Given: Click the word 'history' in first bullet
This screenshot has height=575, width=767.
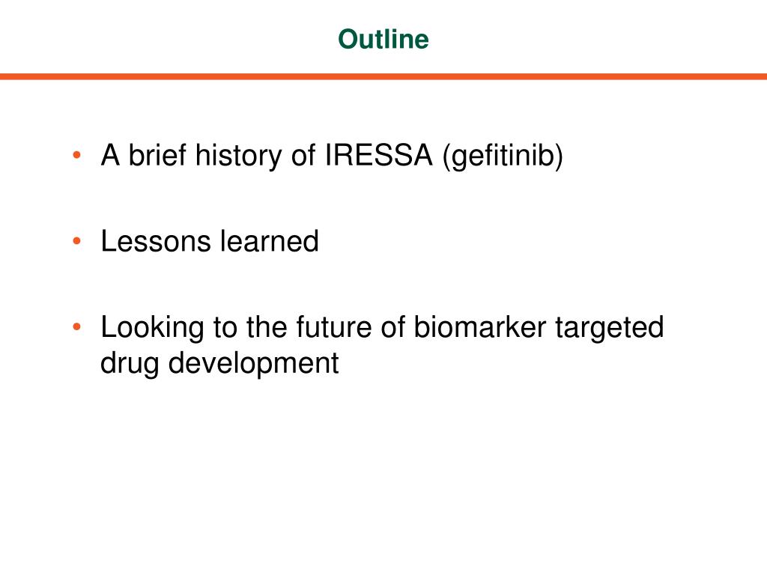Looking at the screenshot, I should click(x=239, y=156).
